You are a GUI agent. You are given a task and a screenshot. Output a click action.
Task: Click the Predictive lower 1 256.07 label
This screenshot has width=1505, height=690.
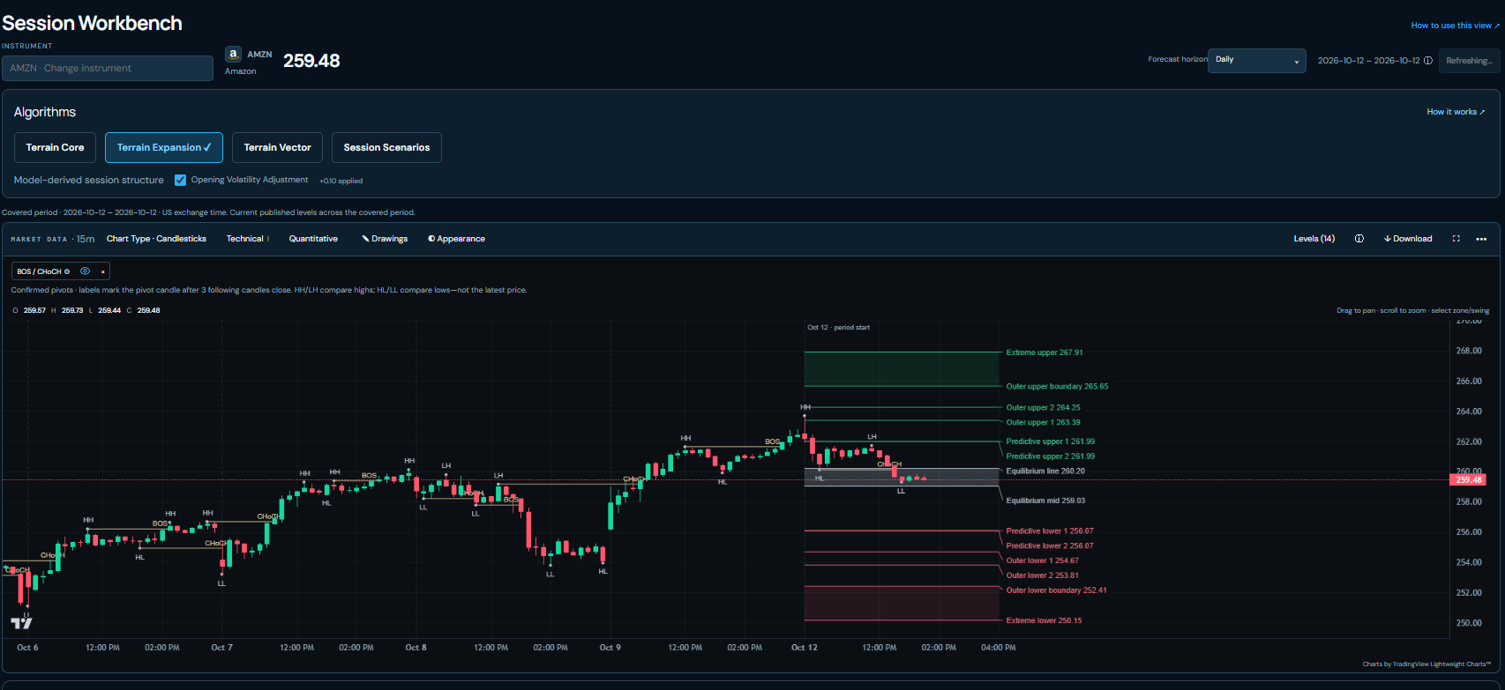coord(1050,531)
